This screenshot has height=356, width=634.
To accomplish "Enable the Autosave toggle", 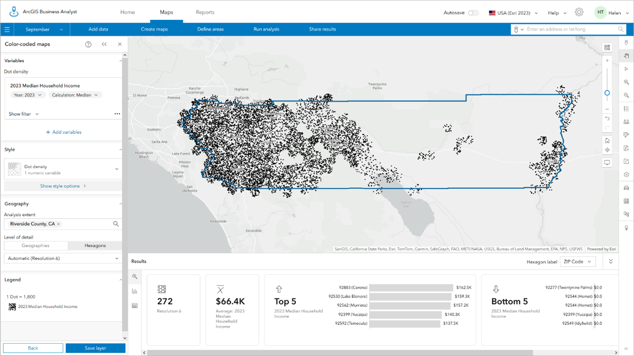I will tap(473, 13).
